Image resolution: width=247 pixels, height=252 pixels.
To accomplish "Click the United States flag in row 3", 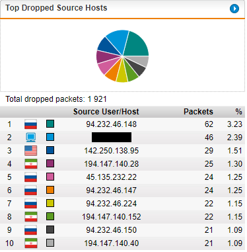I will (30, 151).
